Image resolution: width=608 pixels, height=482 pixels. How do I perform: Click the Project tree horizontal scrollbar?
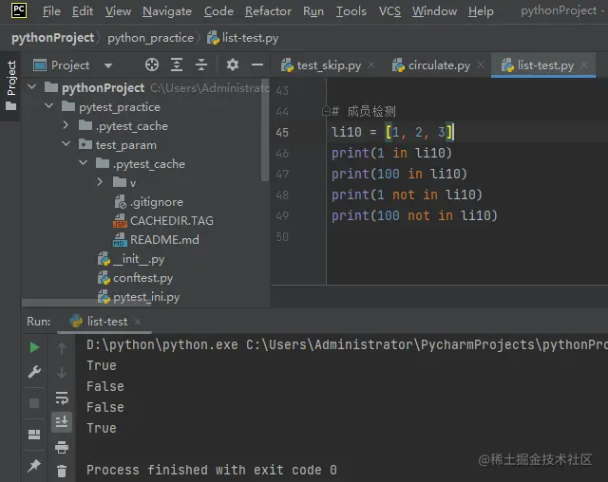[x=86, y=303]
